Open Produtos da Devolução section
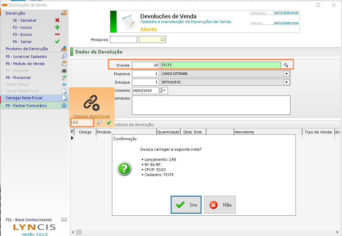 click(x=27, y=49)
